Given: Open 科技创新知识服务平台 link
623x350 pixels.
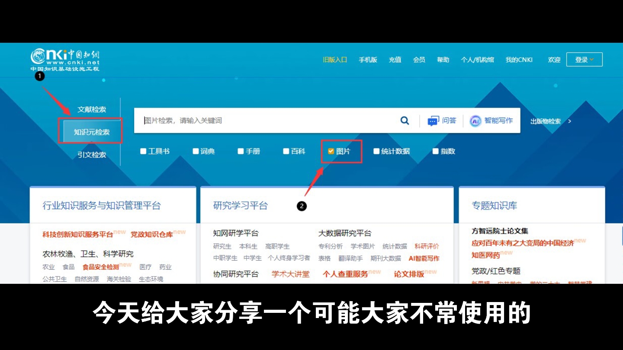Looking at the screenshot, I should coord(78,234).
